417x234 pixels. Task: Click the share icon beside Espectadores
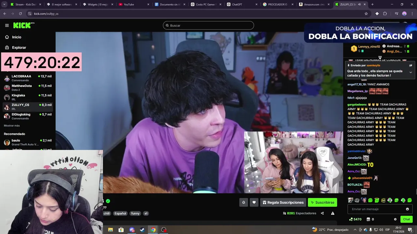pos(322,213)
